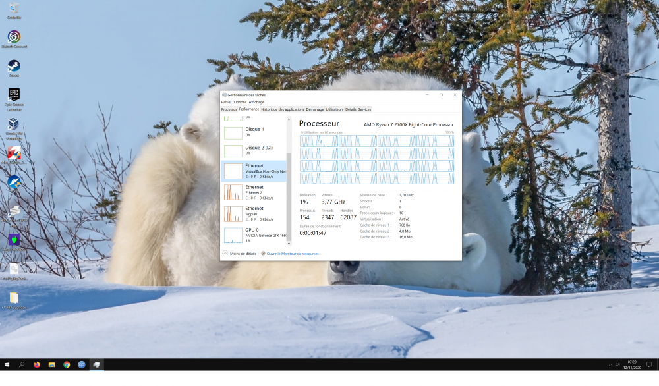
Task: Click the AMD Ryzen 7 2700X label
Action: click(x=409, y=124)
